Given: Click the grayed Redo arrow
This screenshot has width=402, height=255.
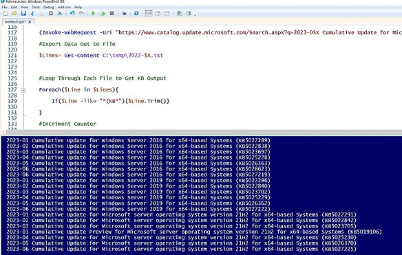Looking at the screenshot, I should click(81, 13).
